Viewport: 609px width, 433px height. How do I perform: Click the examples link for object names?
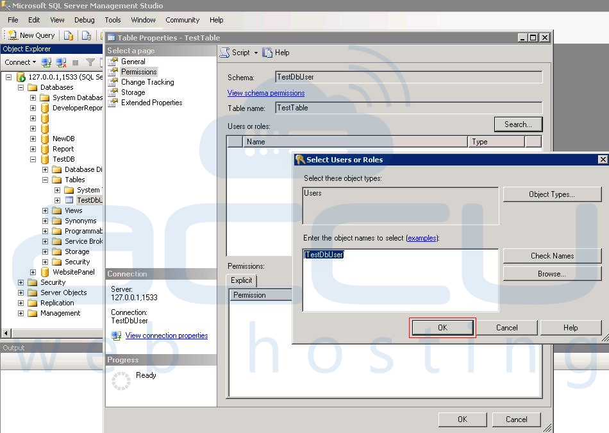click(x=422, y=238)
